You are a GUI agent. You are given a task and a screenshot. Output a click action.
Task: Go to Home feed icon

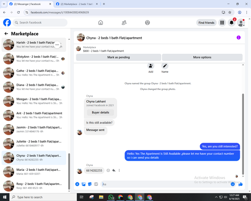[100, 23]
